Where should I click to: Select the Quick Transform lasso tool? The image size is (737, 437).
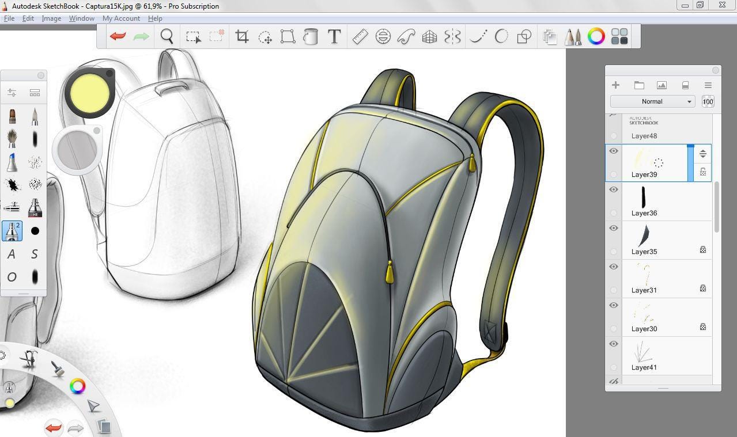[265, 37]
